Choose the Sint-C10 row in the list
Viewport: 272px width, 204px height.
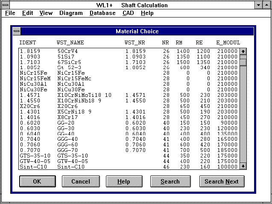pos(128,166)
